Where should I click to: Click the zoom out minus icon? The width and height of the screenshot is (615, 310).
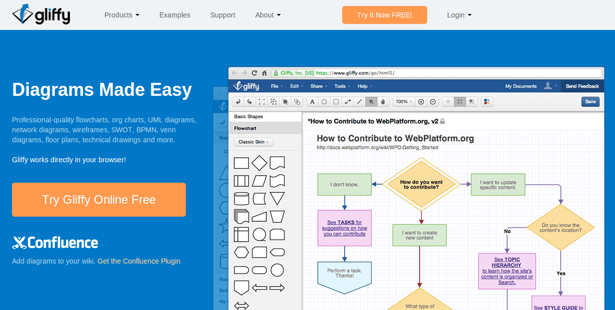pyautogui.click(x=433, y=102)
